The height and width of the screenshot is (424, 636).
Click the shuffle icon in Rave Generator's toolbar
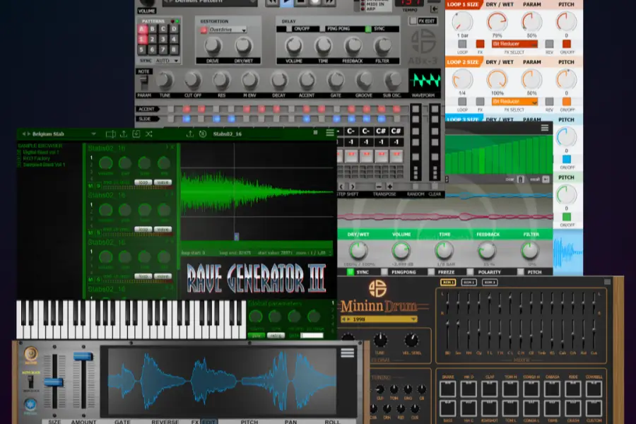click(149, 134)
